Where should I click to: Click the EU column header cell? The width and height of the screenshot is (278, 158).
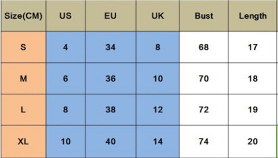coord(110,16)
